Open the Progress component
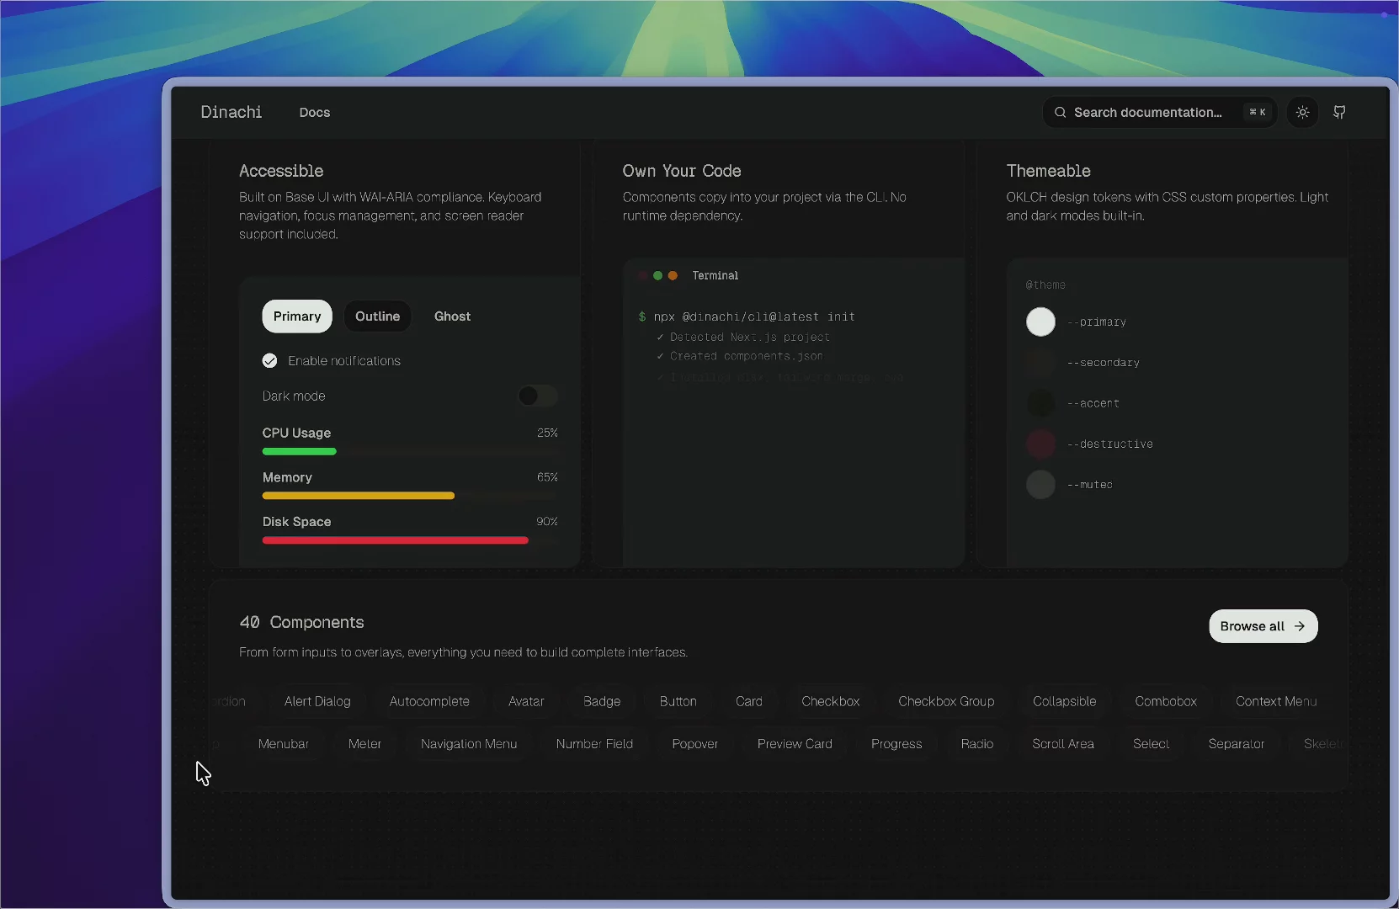The width and height of the screenshot is (1399, 909). tap(896, 744)
